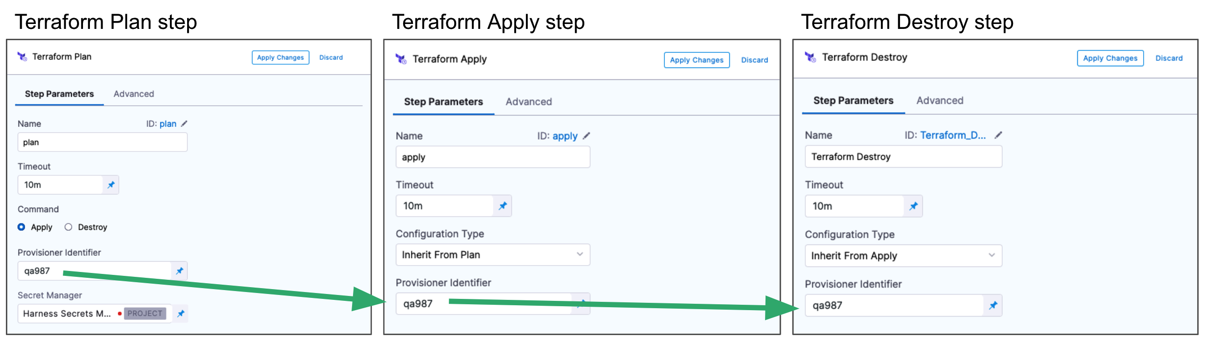Click the pencil icon beside plan ID
The image size is (1205, 342).
pyautogui.click(x=184, y=123)
